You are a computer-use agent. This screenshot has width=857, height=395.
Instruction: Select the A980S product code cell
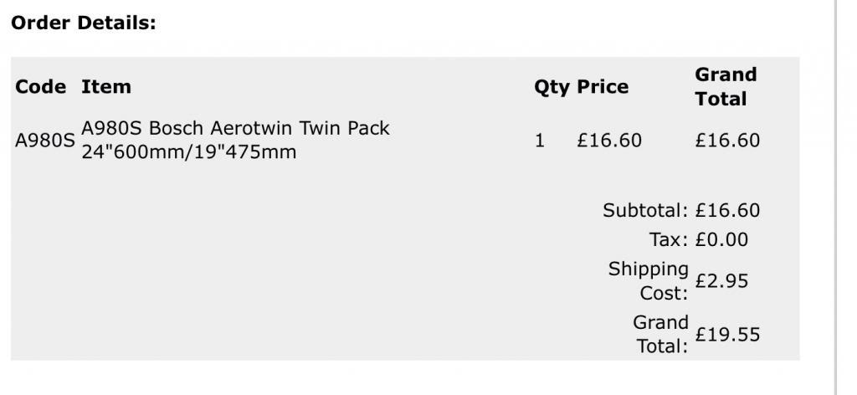click(x=45, y=141)
